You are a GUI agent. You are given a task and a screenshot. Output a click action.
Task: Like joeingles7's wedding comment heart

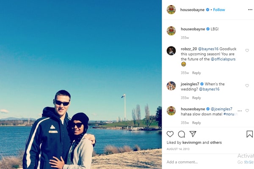[247, 85]
